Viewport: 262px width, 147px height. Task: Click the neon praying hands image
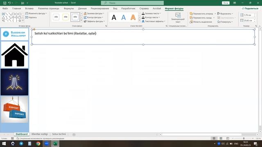15,82
